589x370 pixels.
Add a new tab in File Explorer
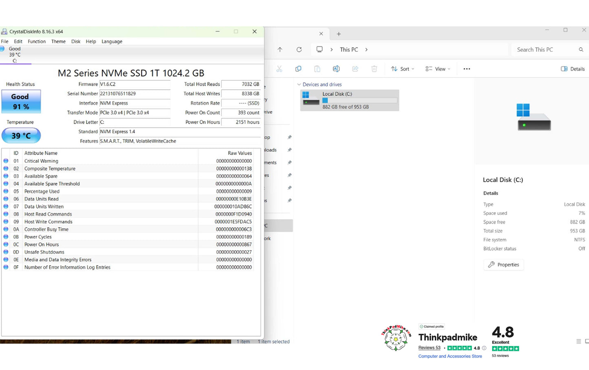tap(339, 34)
